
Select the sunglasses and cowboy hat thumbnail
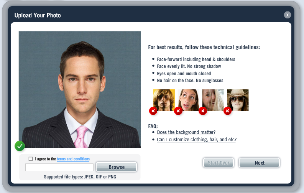point(238,100)
